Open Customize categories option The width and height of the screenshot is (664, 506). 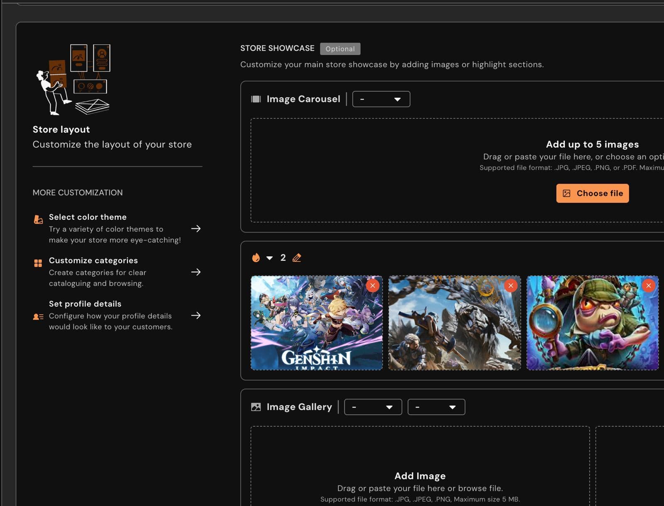pyautogui.click(x=196, y=272)
